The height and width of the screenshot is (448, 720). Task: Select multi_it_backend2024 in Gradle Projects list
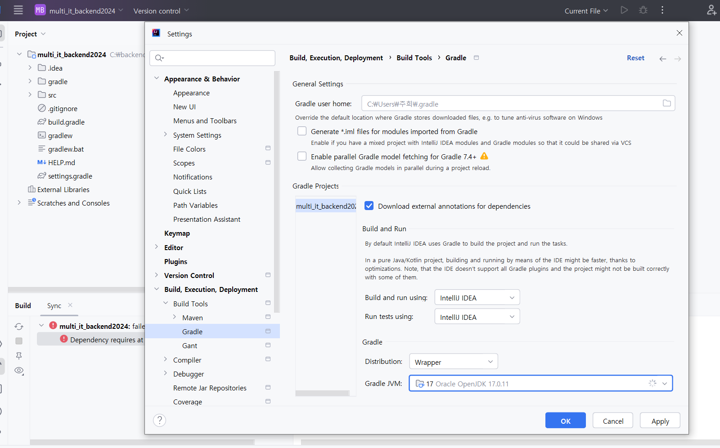point(326,206)
